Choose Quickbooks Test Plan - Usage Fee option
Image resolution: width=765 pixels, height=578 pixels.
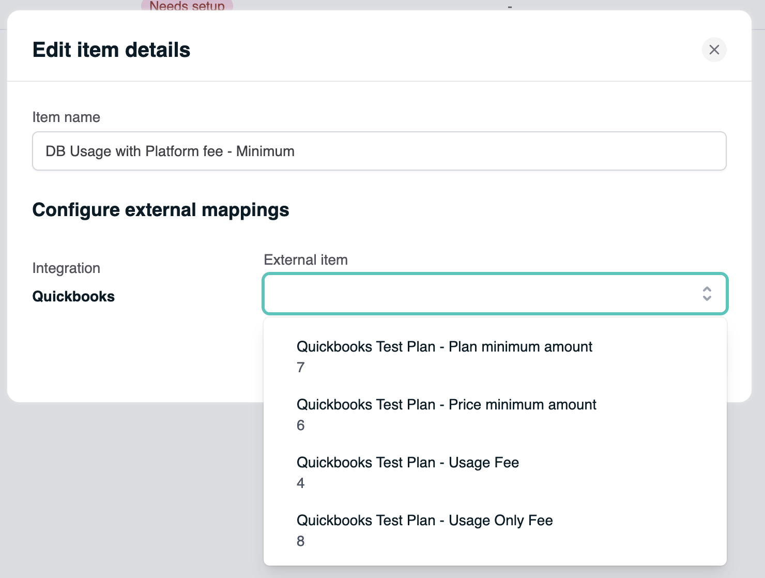tap(495, 473)
